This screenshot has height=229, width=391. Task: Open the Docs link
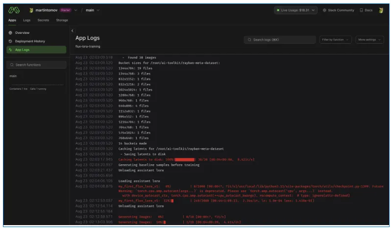click(x=366, y=10)
